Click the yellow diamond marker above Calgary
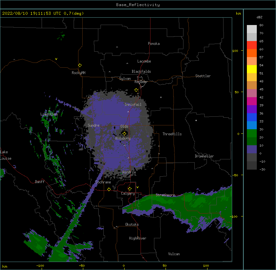 (x=130, y=189)
